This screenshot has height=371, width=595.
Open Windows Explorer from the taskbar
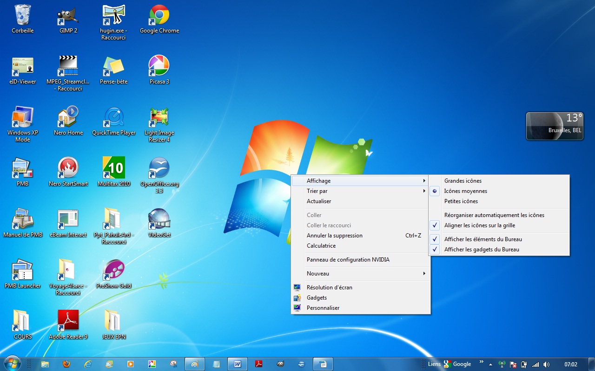pyautogui.click(x=45, y=364)
